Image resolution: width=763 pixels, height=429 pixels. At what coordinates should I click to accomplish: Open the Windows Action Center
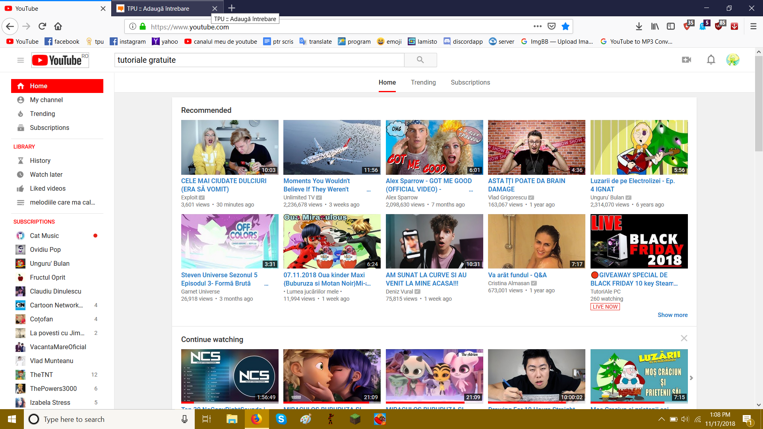tap(748, 419)
